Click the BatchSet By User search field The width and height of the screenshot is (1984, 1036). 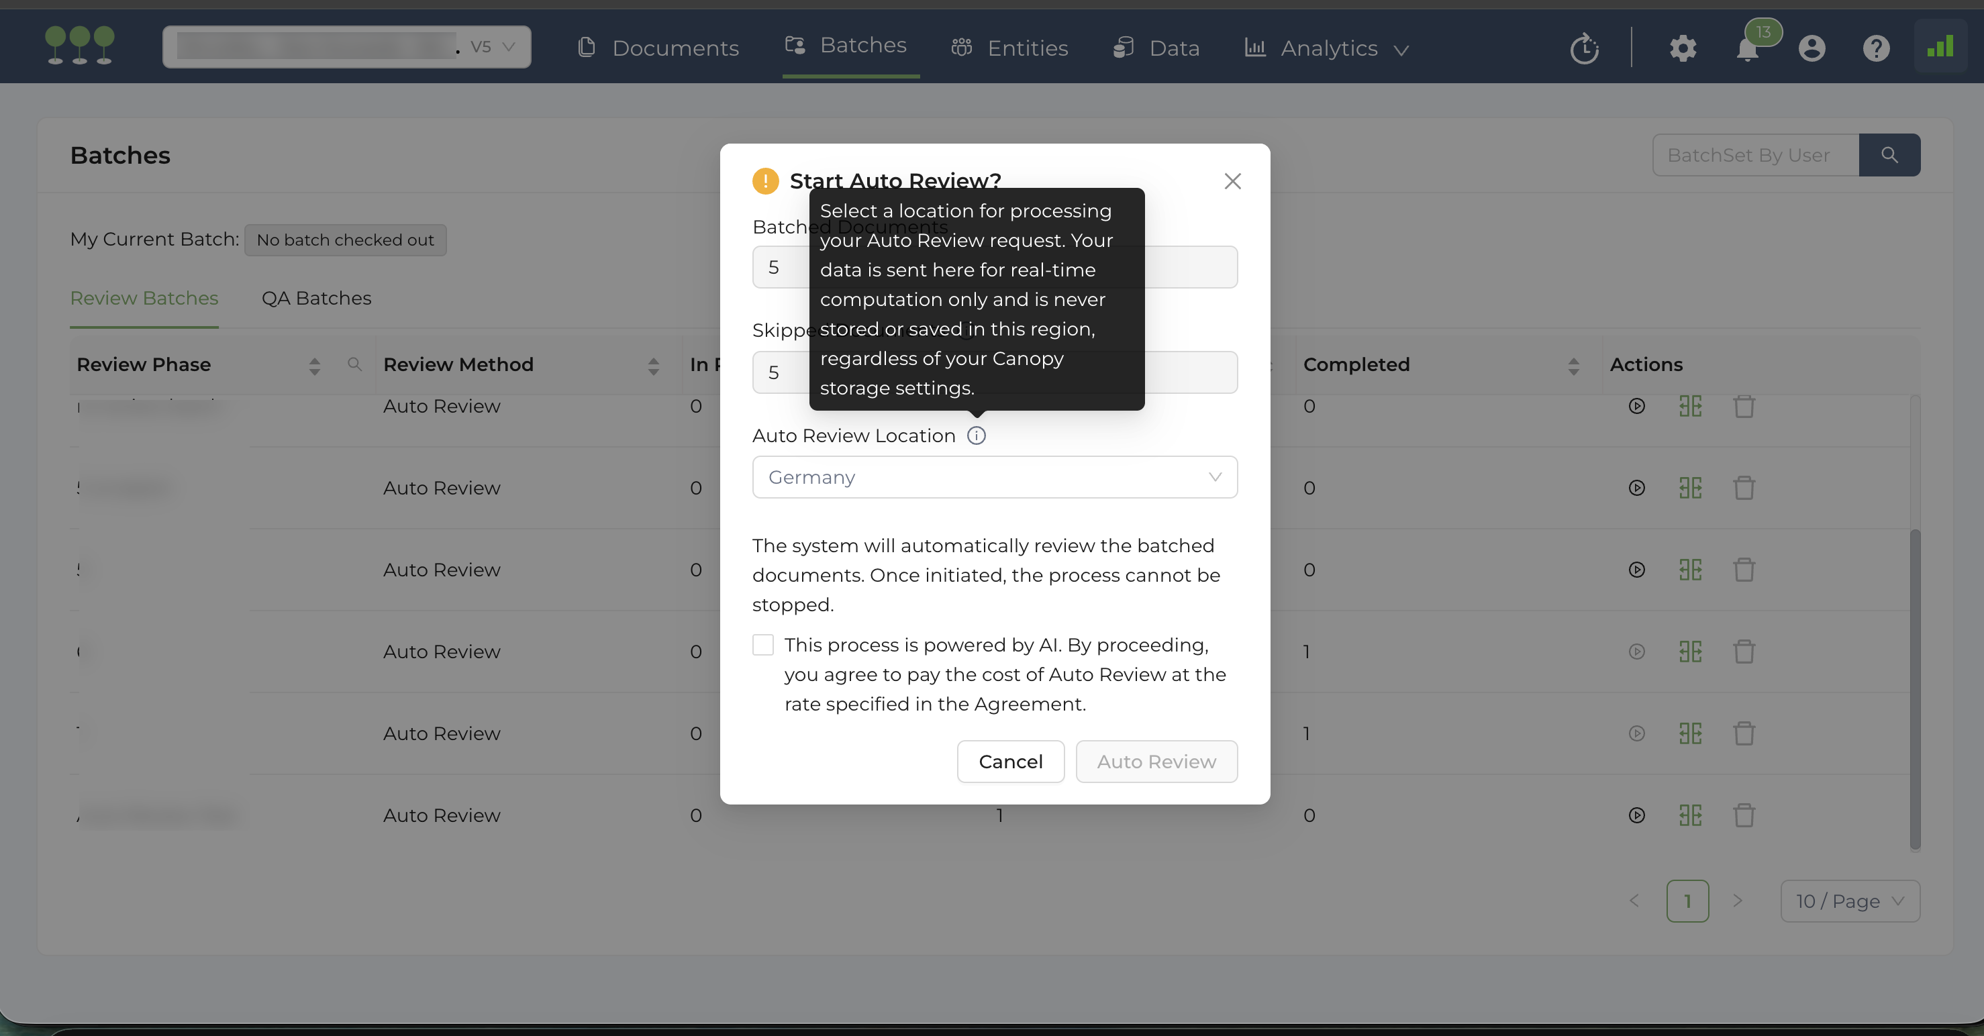pos(1755,155)
